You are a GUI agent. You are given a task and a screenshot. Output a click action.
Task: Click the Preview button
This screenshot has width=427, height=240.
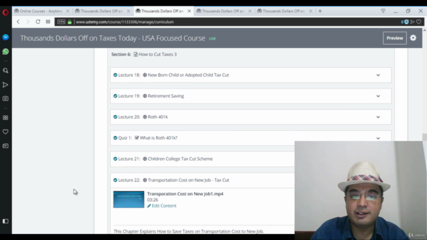[394, 38]
